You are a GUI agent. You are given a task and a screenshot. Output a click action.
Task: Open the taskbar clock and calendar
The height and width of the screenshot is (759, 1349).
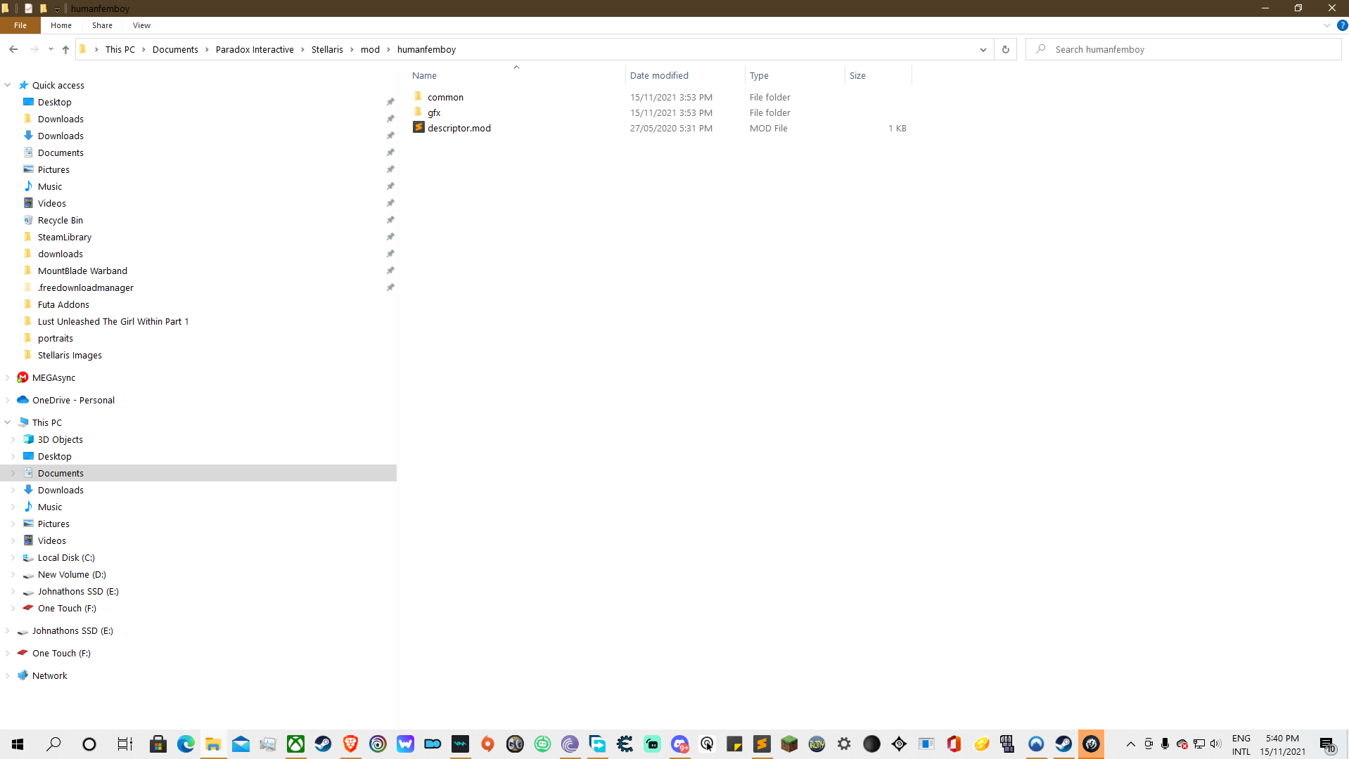click(1282, 744)
